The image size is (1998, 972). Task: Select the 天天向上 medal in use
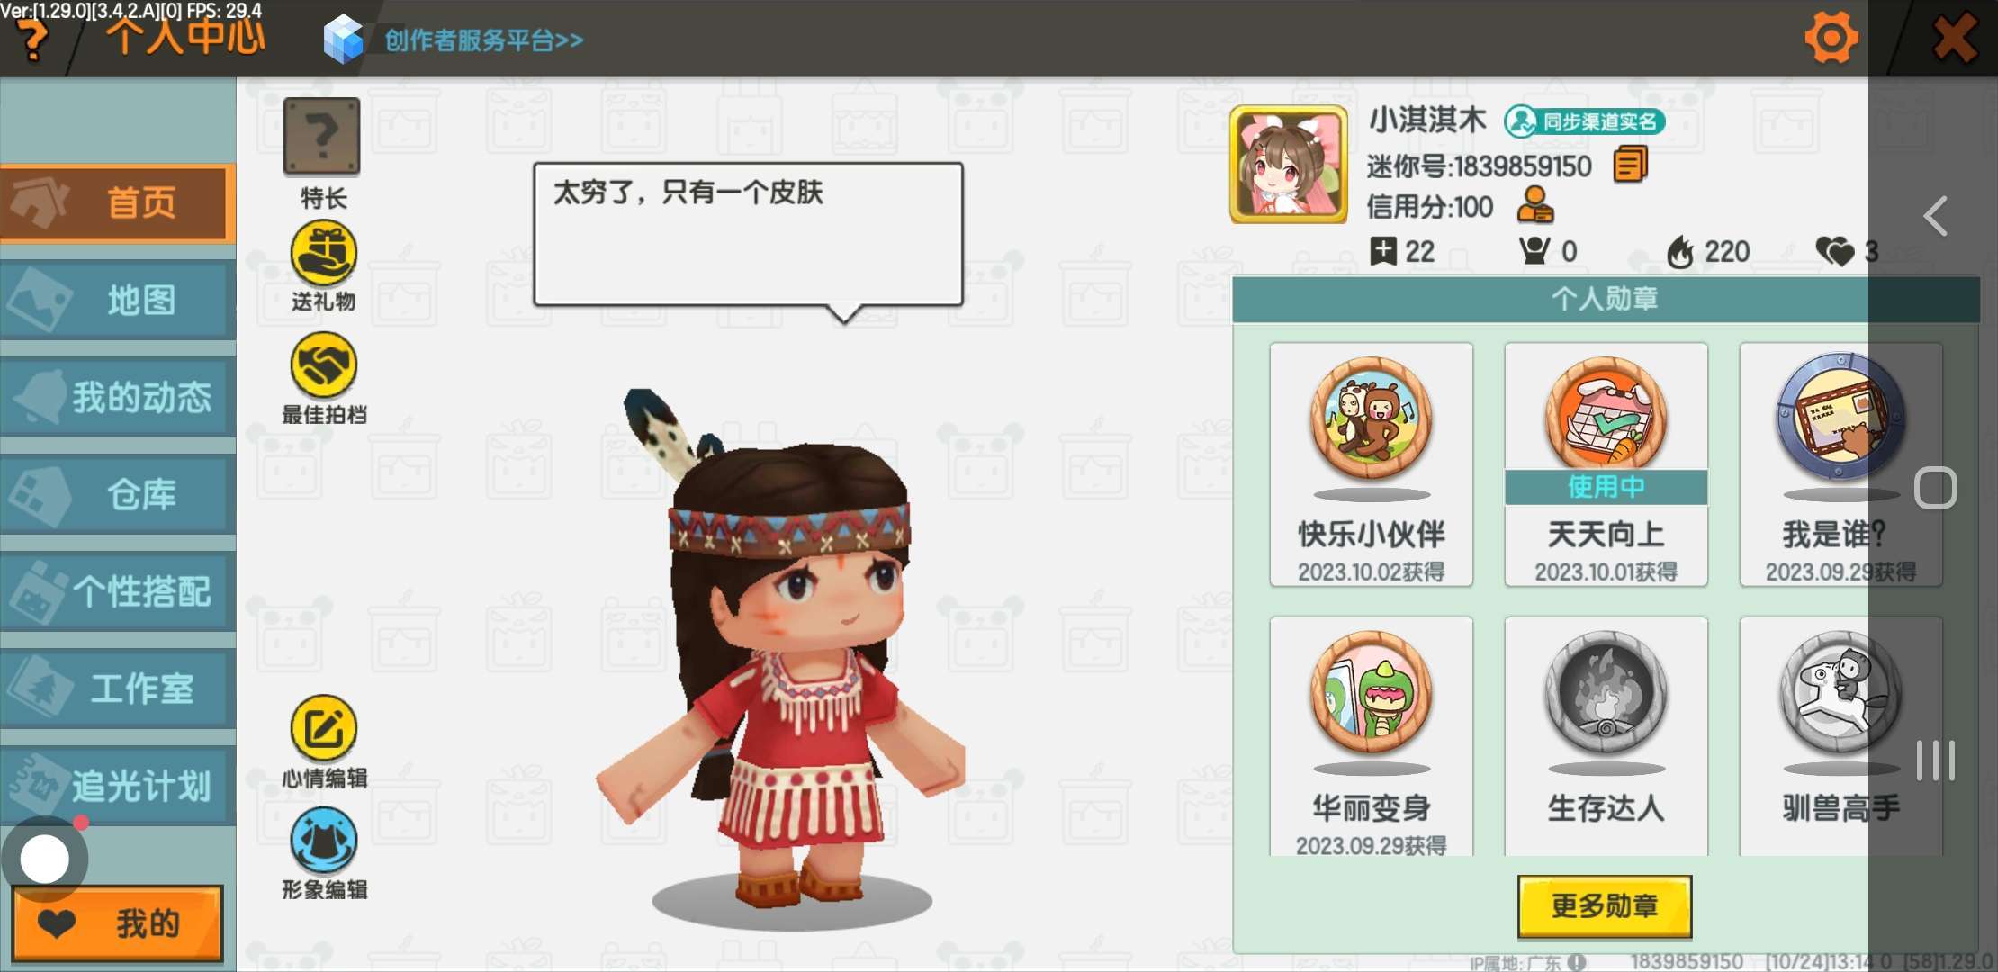click(1606, 464)
